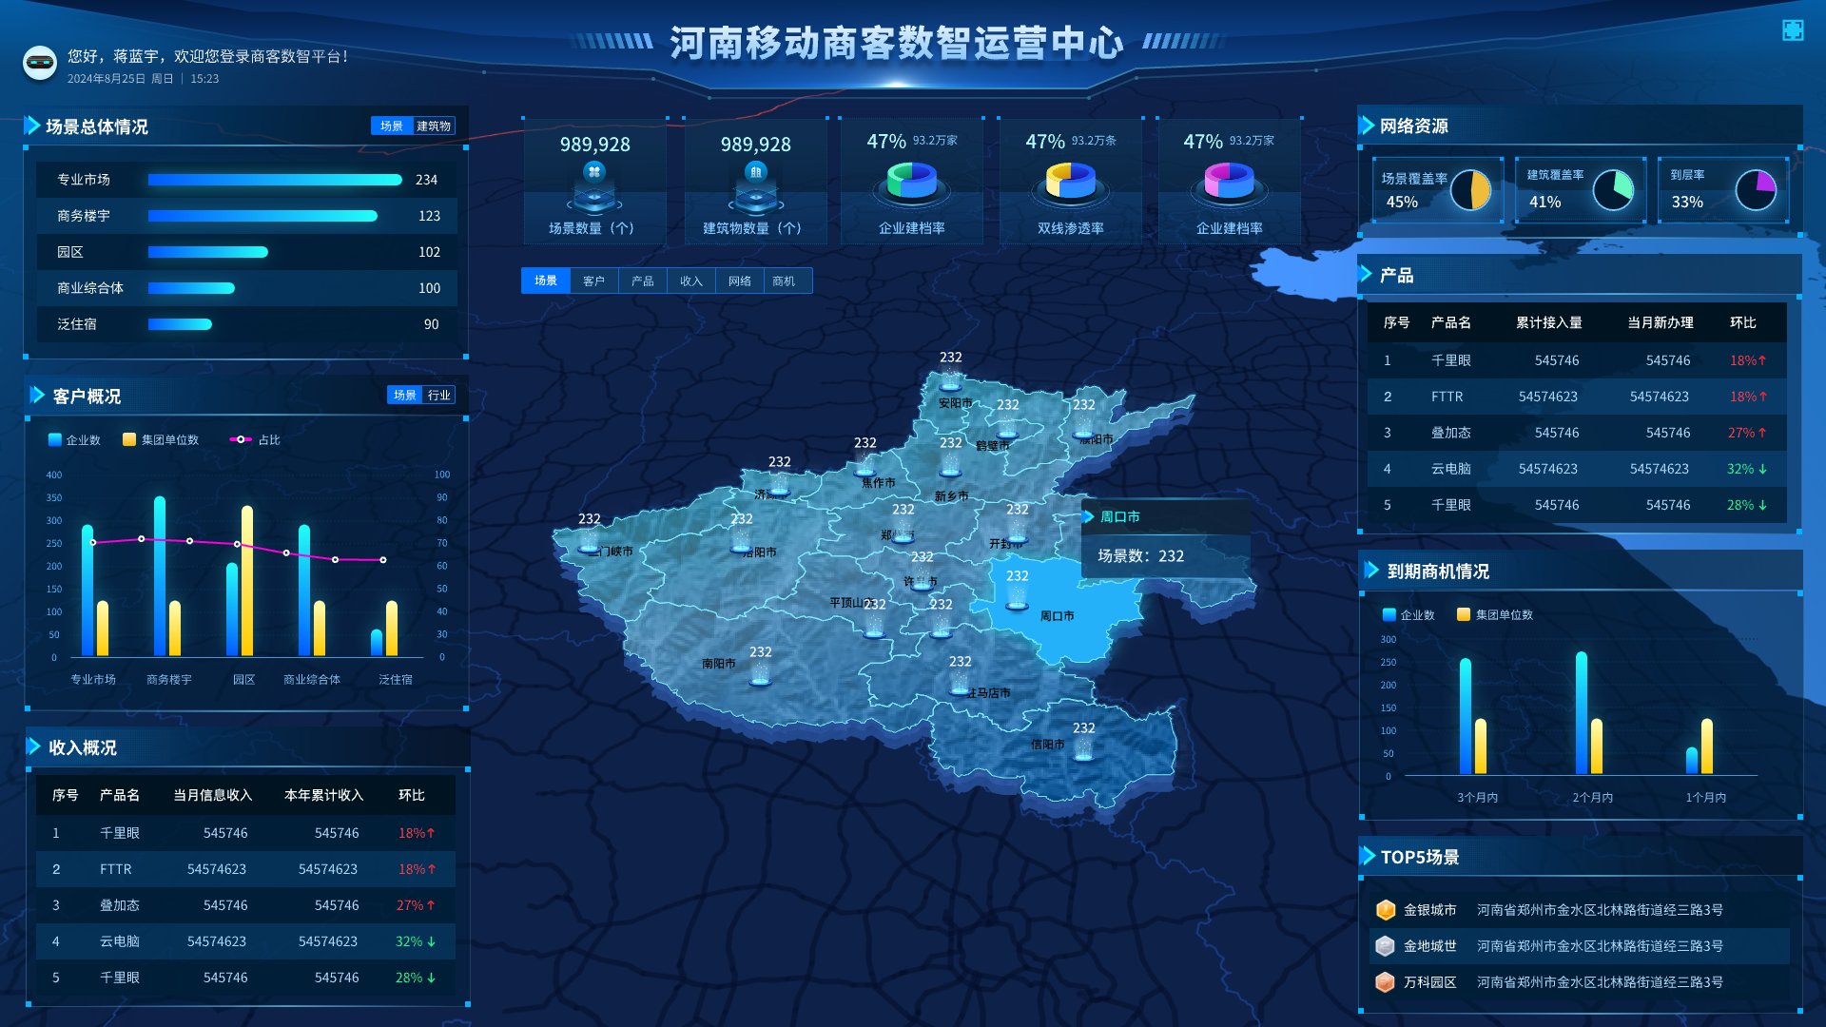Click the 双线渗透率 donut chart icon
The width and height of the screenshot is (1826, 1027).
pos(1071,183)
